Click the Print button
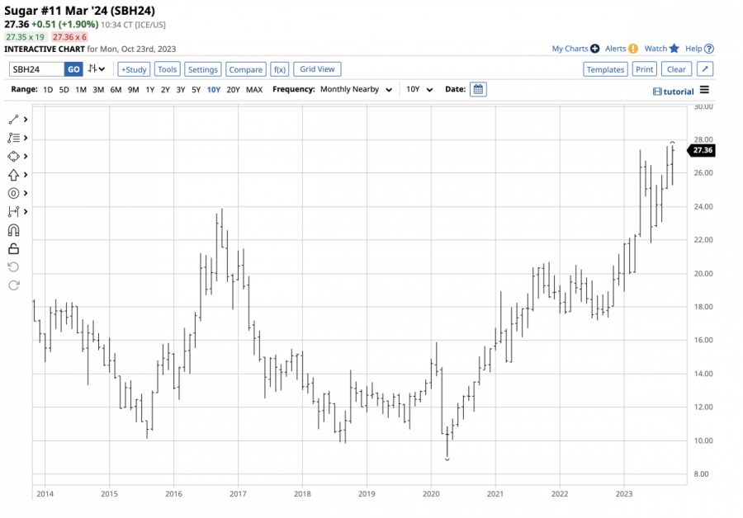Viewport: 743px width, 518px height. click(x=645, y=69)
